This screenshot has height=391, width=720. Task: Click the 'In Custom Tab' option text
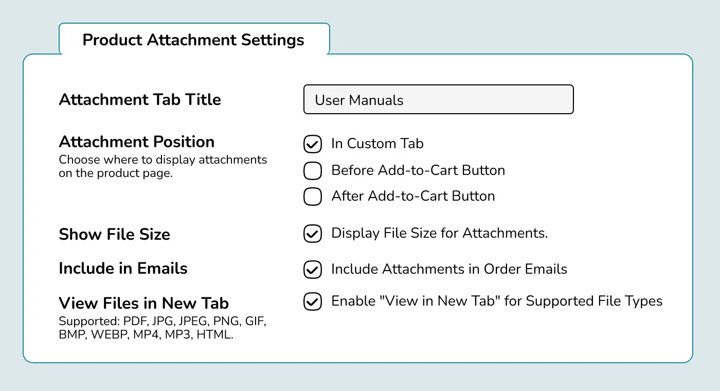click(x=377, y=144)
